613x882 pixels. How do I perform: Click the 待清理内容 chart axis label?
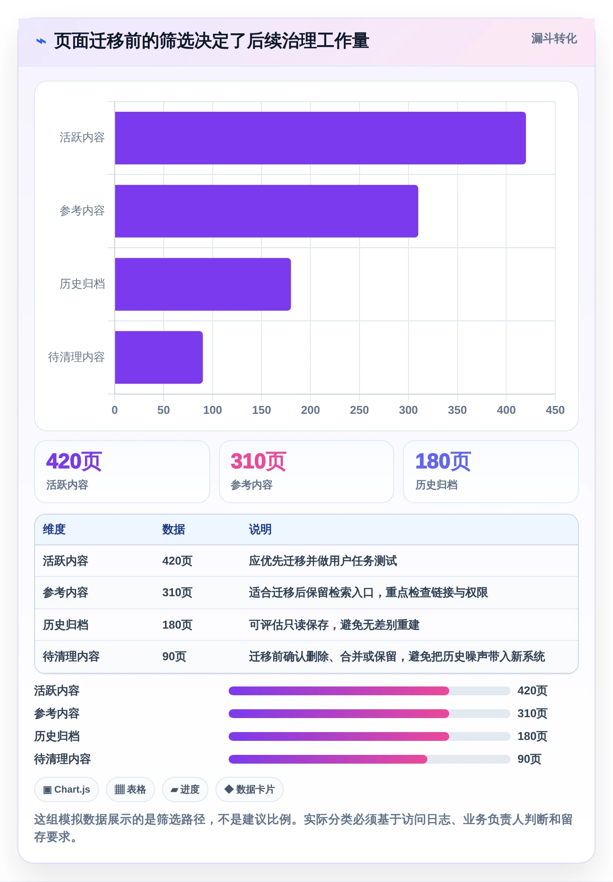77,357
